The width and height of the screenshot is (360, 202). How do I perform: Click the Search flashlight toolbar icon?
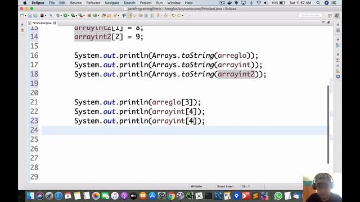(x=115, y=16)
